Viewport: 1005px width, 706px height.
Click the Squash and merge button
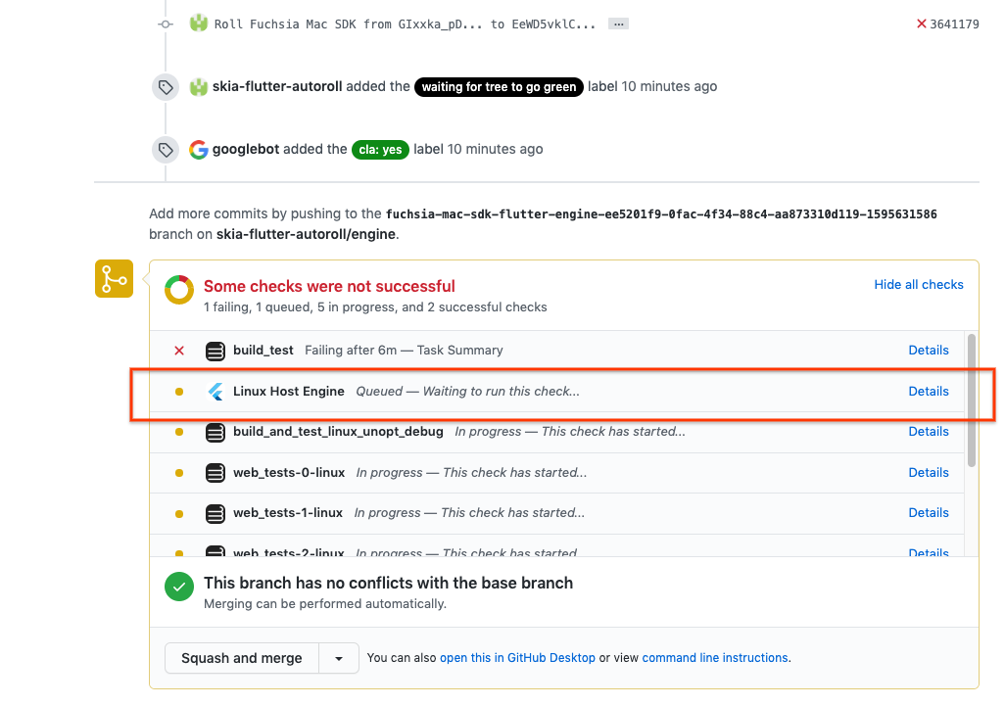point(241,658)
